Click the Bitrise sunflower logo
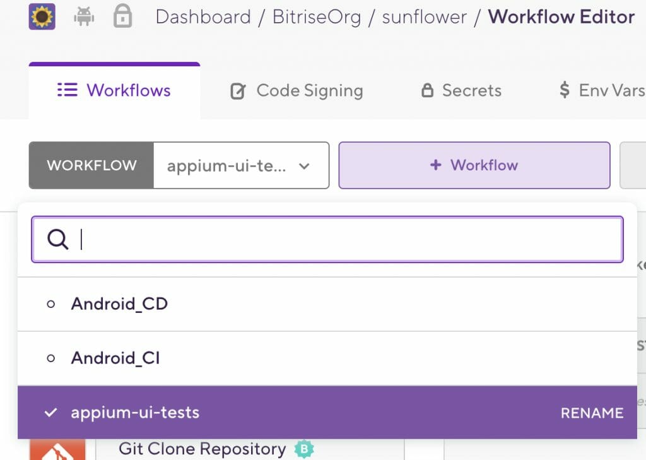Screen dimensions: 646x460 click(41, 16)
